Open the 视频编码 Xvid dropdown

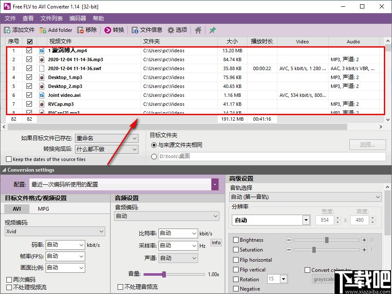(x=55, y=232)
